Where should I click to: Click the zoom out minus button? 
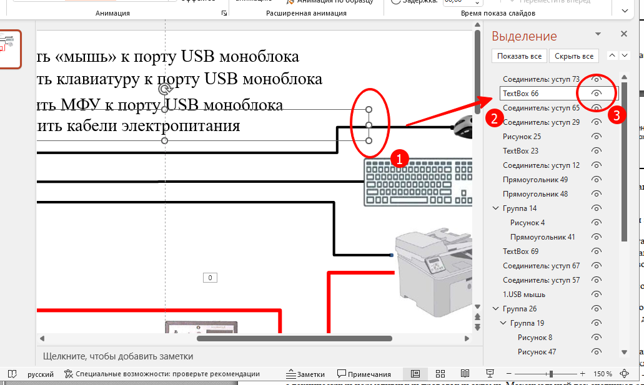pyautogui.click(x=509, y=374)
